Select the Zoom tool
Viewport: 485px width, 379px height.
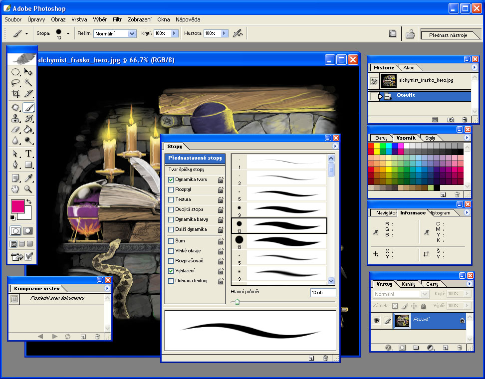28,189
